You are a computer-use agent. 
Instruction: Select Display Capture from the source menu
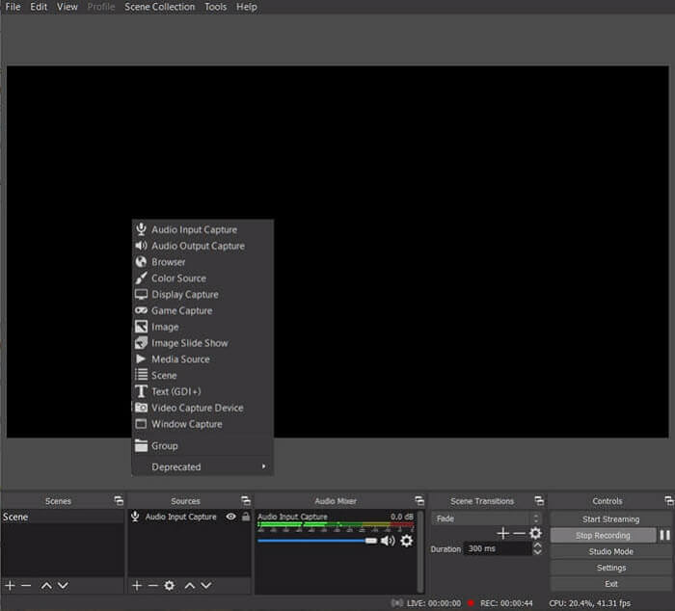(x=184, y=295)
